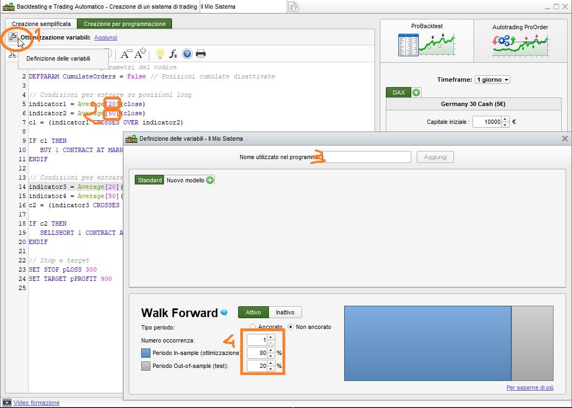Select the Standard model tab
Viewport: 572px width, 408px height.
click(149, 180)
